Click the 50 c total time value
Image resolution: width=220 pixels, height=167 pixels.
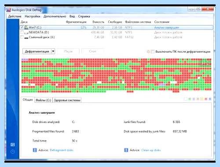click(75, 141)
